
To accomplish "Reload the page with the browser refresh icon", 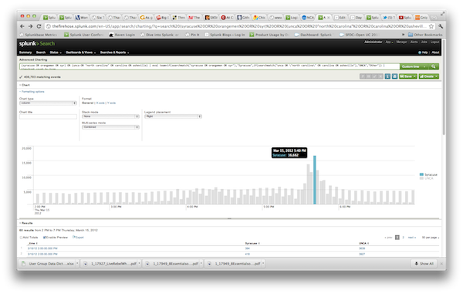I will point(39,26).
